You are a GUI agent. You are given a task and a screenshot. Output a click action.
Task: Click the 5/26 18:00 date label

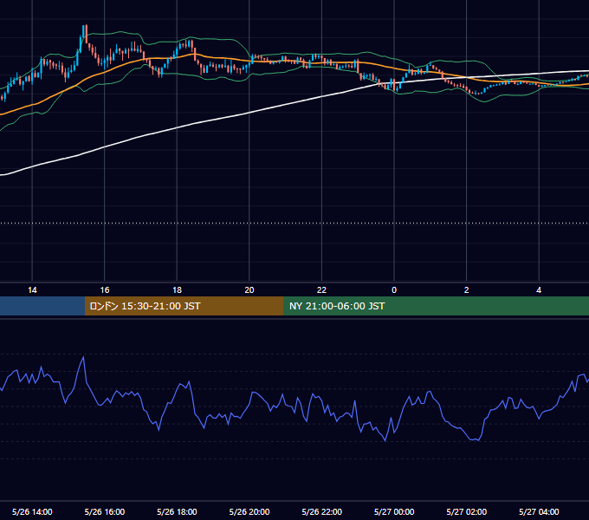tap(177, 511)
